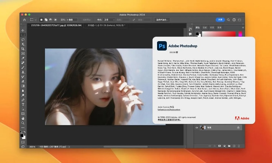Click the background layer thumbnail

(x=203, y=128)
